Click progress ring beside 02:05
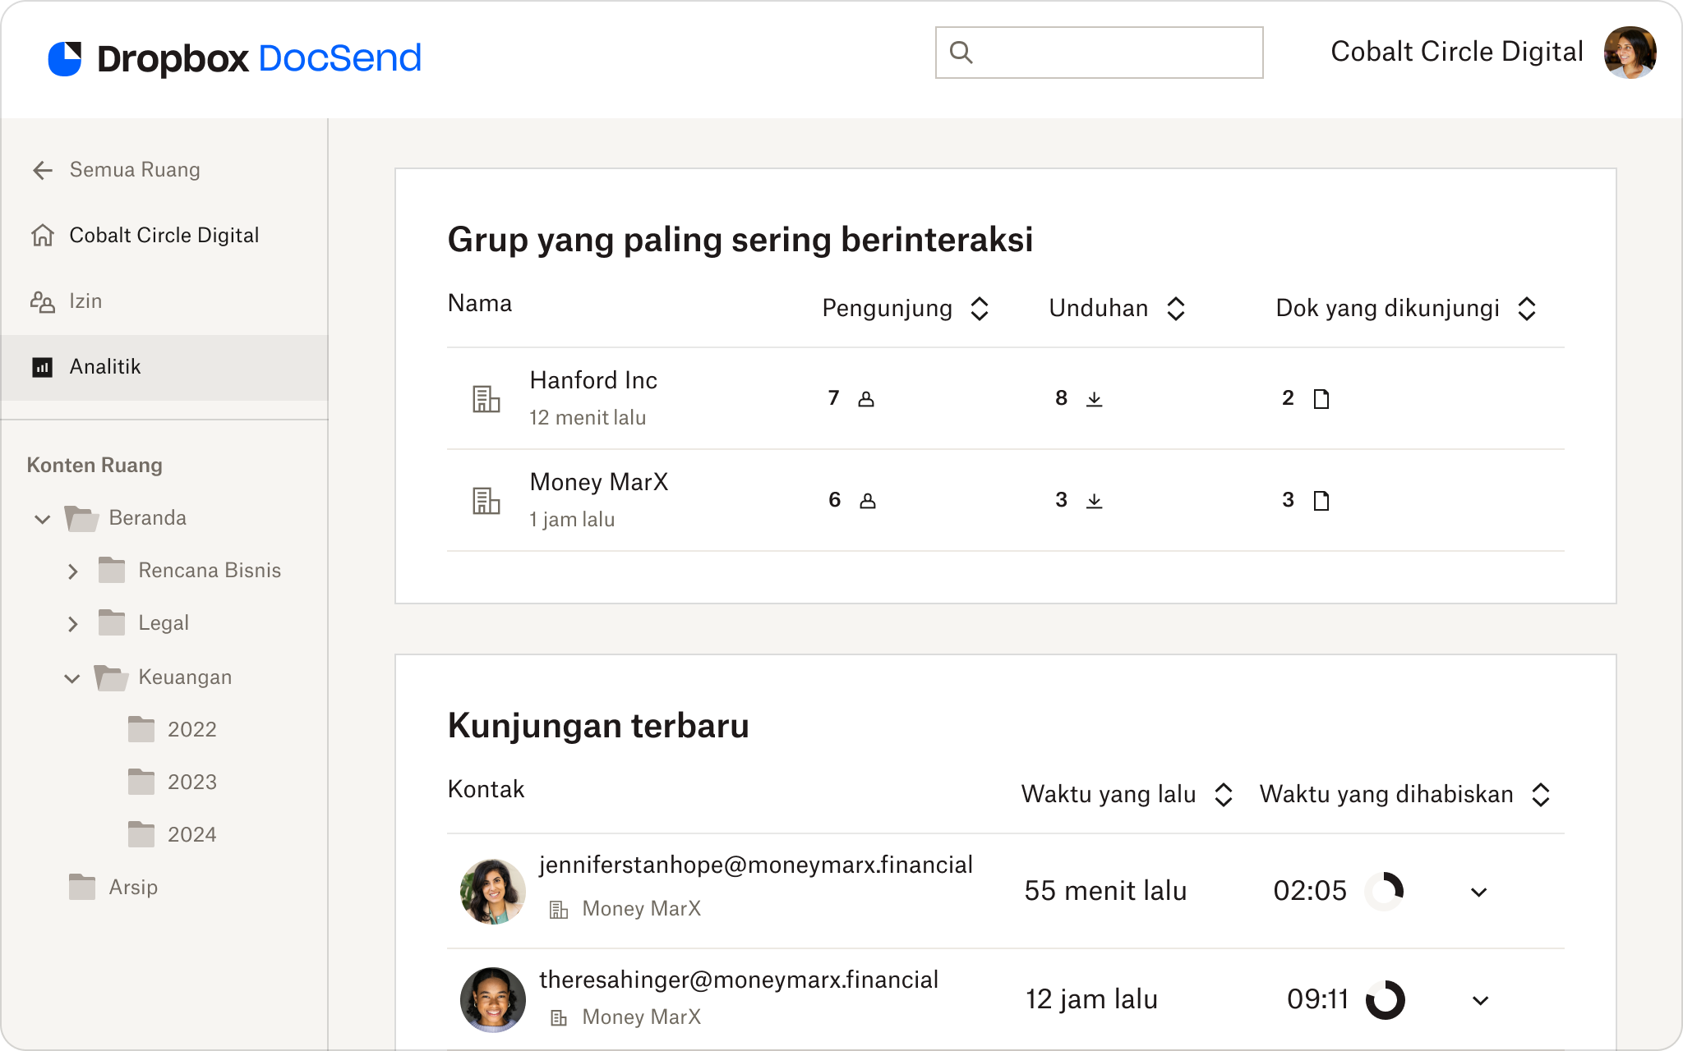 click(x=1385, y=892)
